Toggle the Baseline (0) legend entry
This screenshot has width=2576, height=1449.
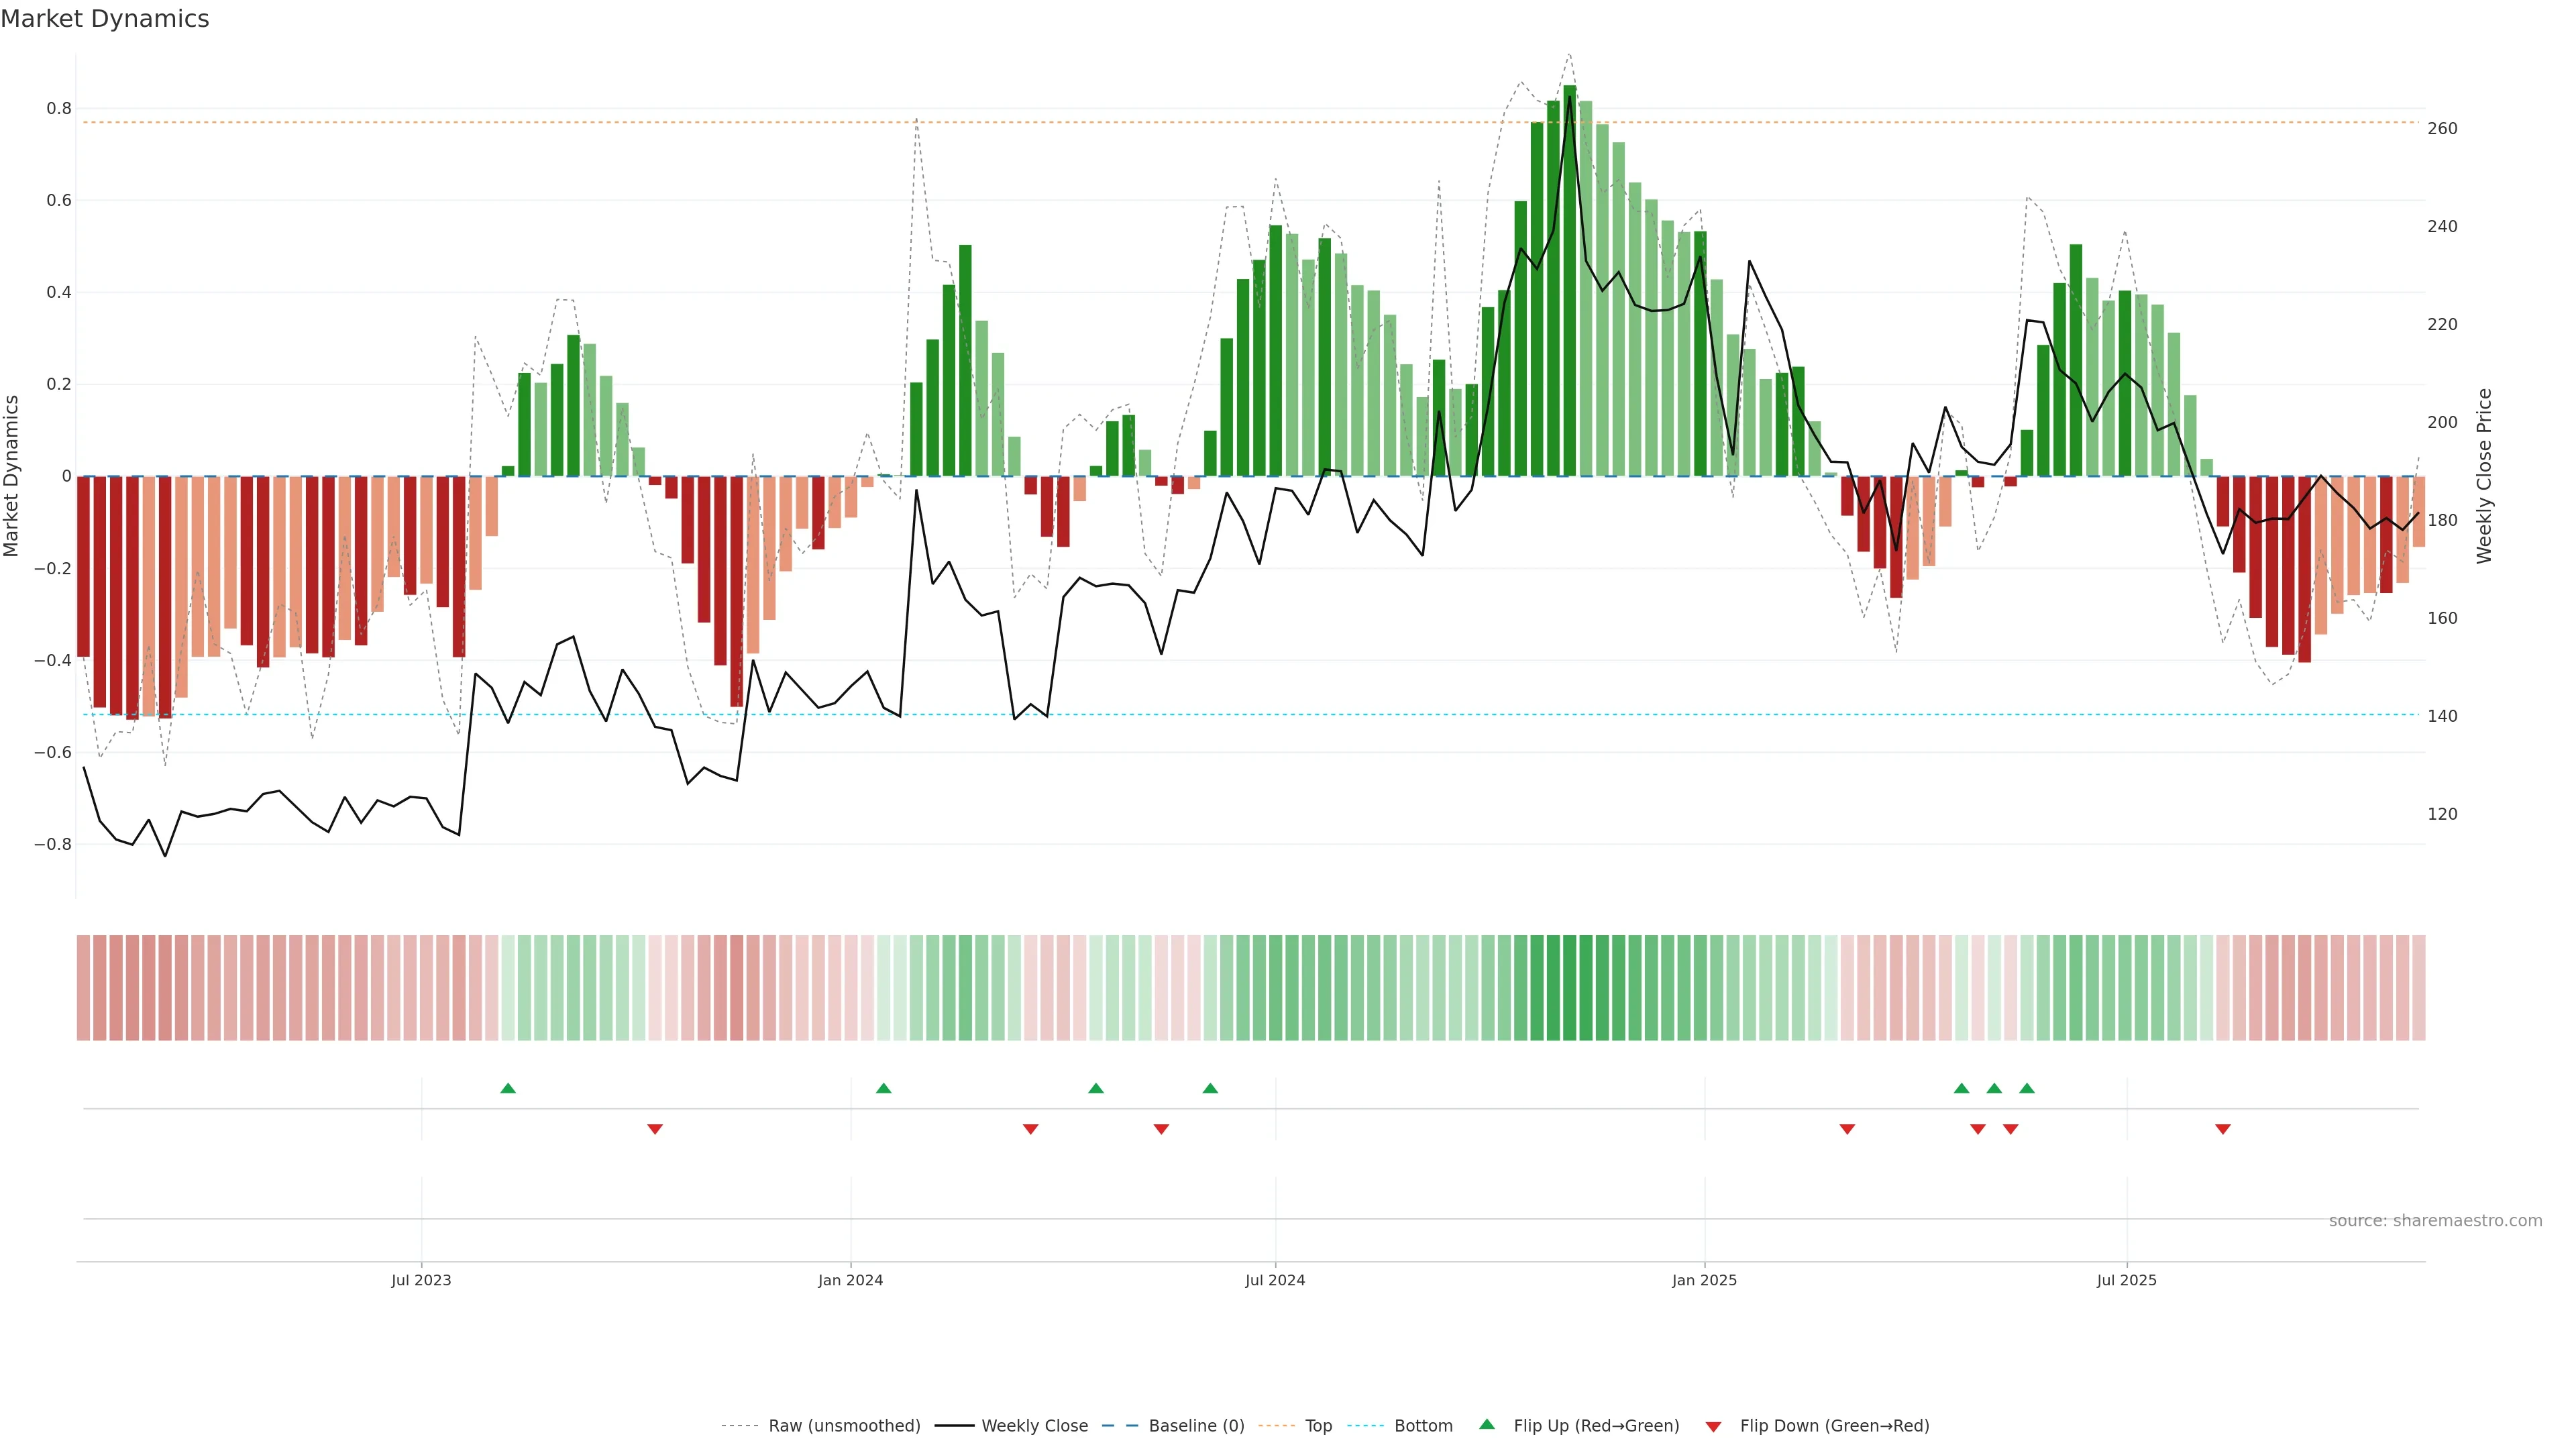tap(1196, 1425)
